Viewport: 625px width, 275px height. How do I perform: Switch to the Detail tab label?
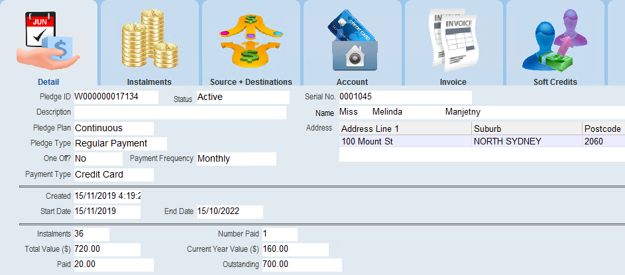click(48, 82)
